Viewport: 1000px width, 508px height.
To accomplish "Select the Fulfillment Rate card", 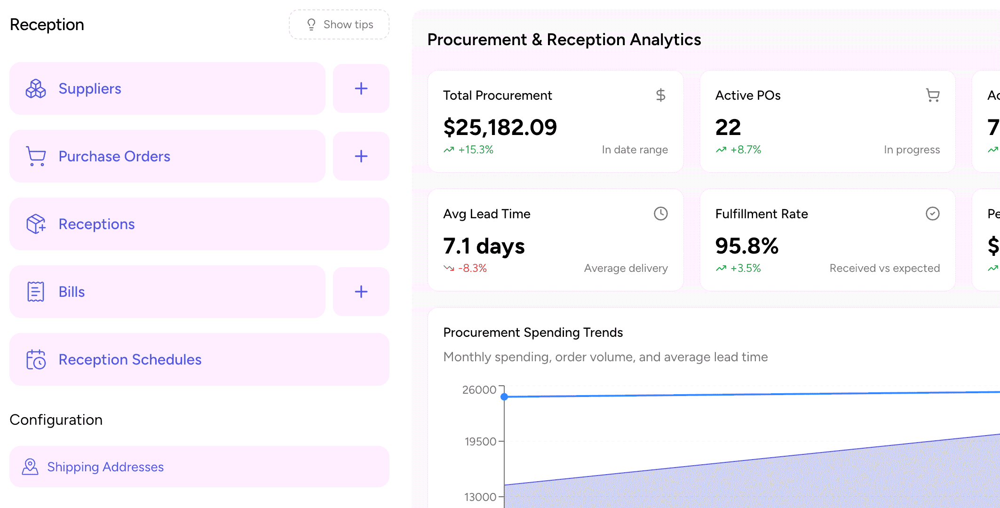I will 828,240.
